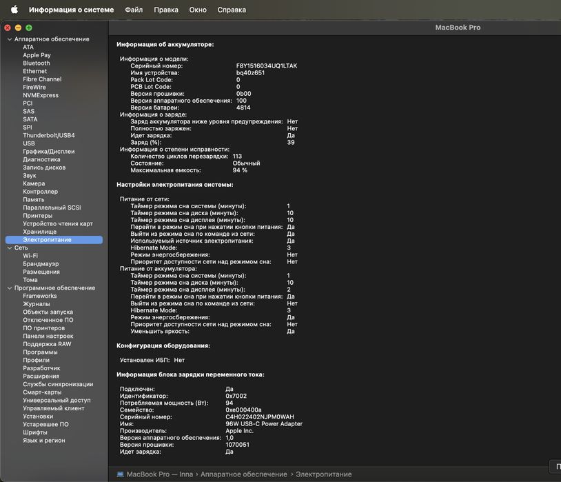Viewport: 561px width, 482px height.
Task: Select Frameworks in the sidebar
Action: click(40, 296)
